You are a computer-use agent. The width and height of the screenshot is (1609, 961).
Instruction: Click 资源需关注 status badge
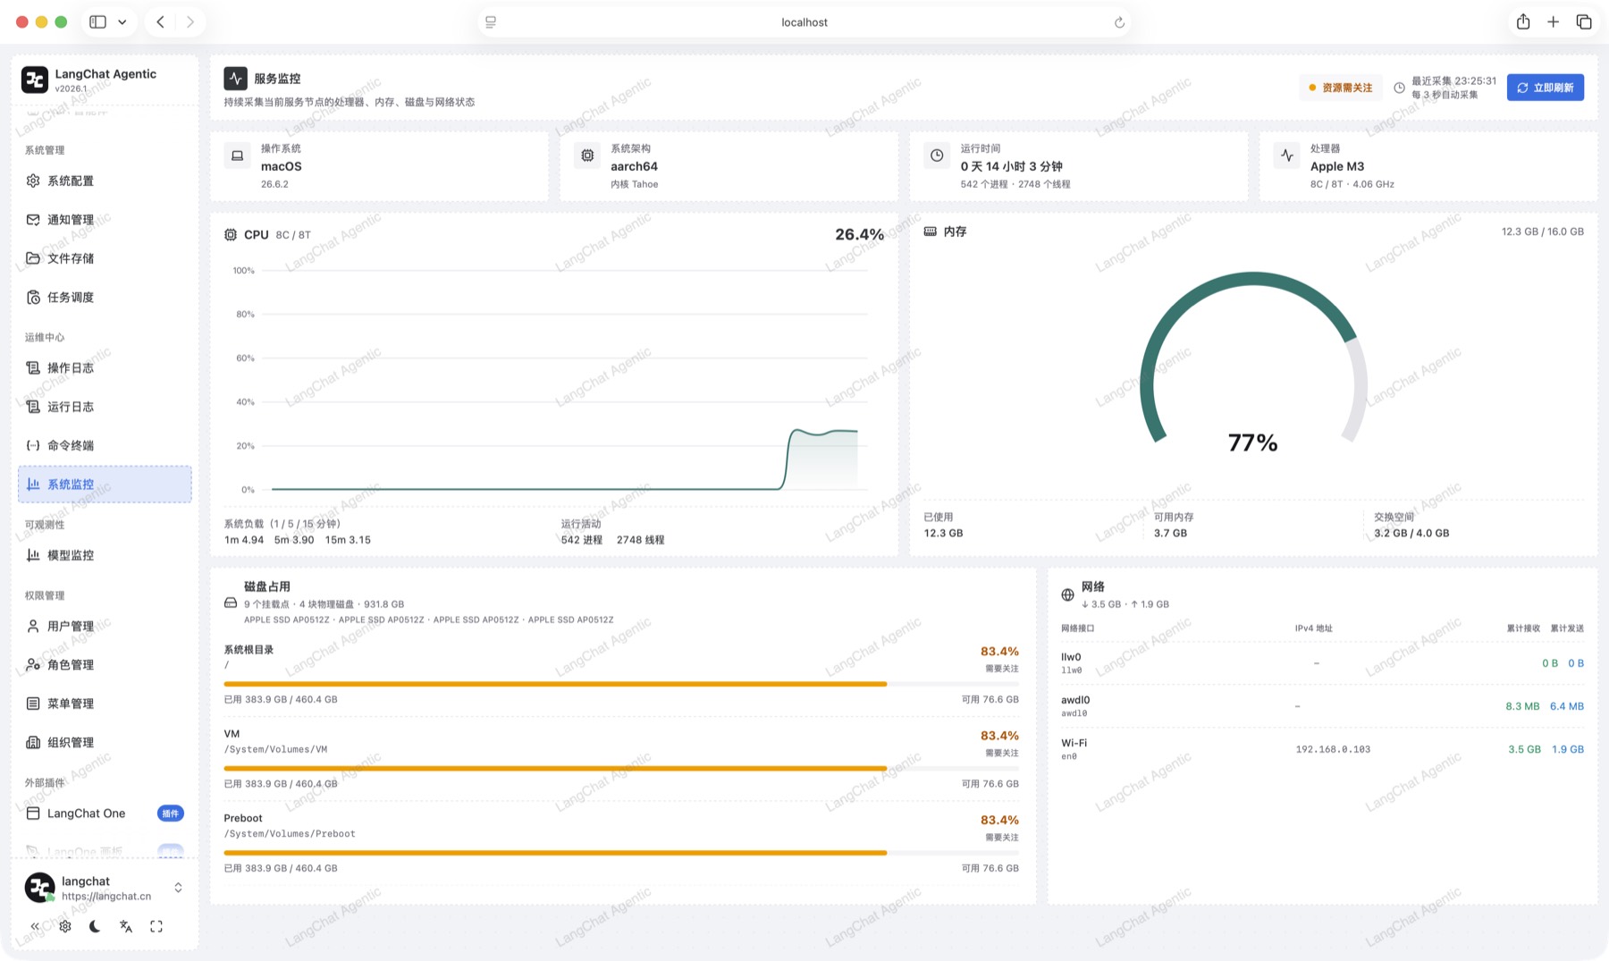[x=1341, y=88]
